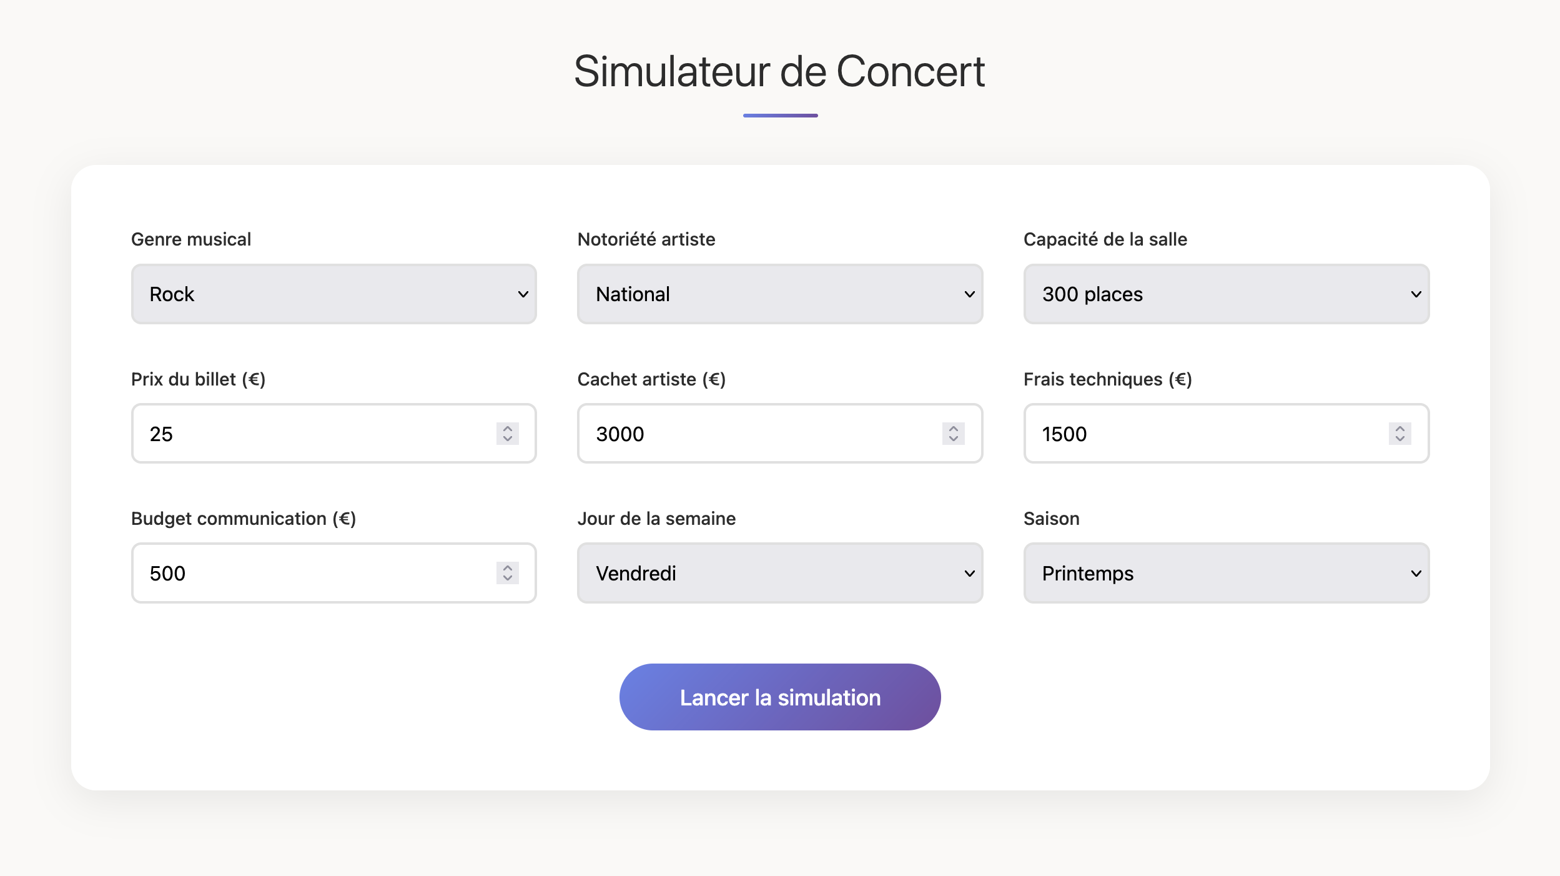The width and height of the screenshot is (1560, 876).
Task: Click the Budget communication stepper control
Action: pos(508,573)
